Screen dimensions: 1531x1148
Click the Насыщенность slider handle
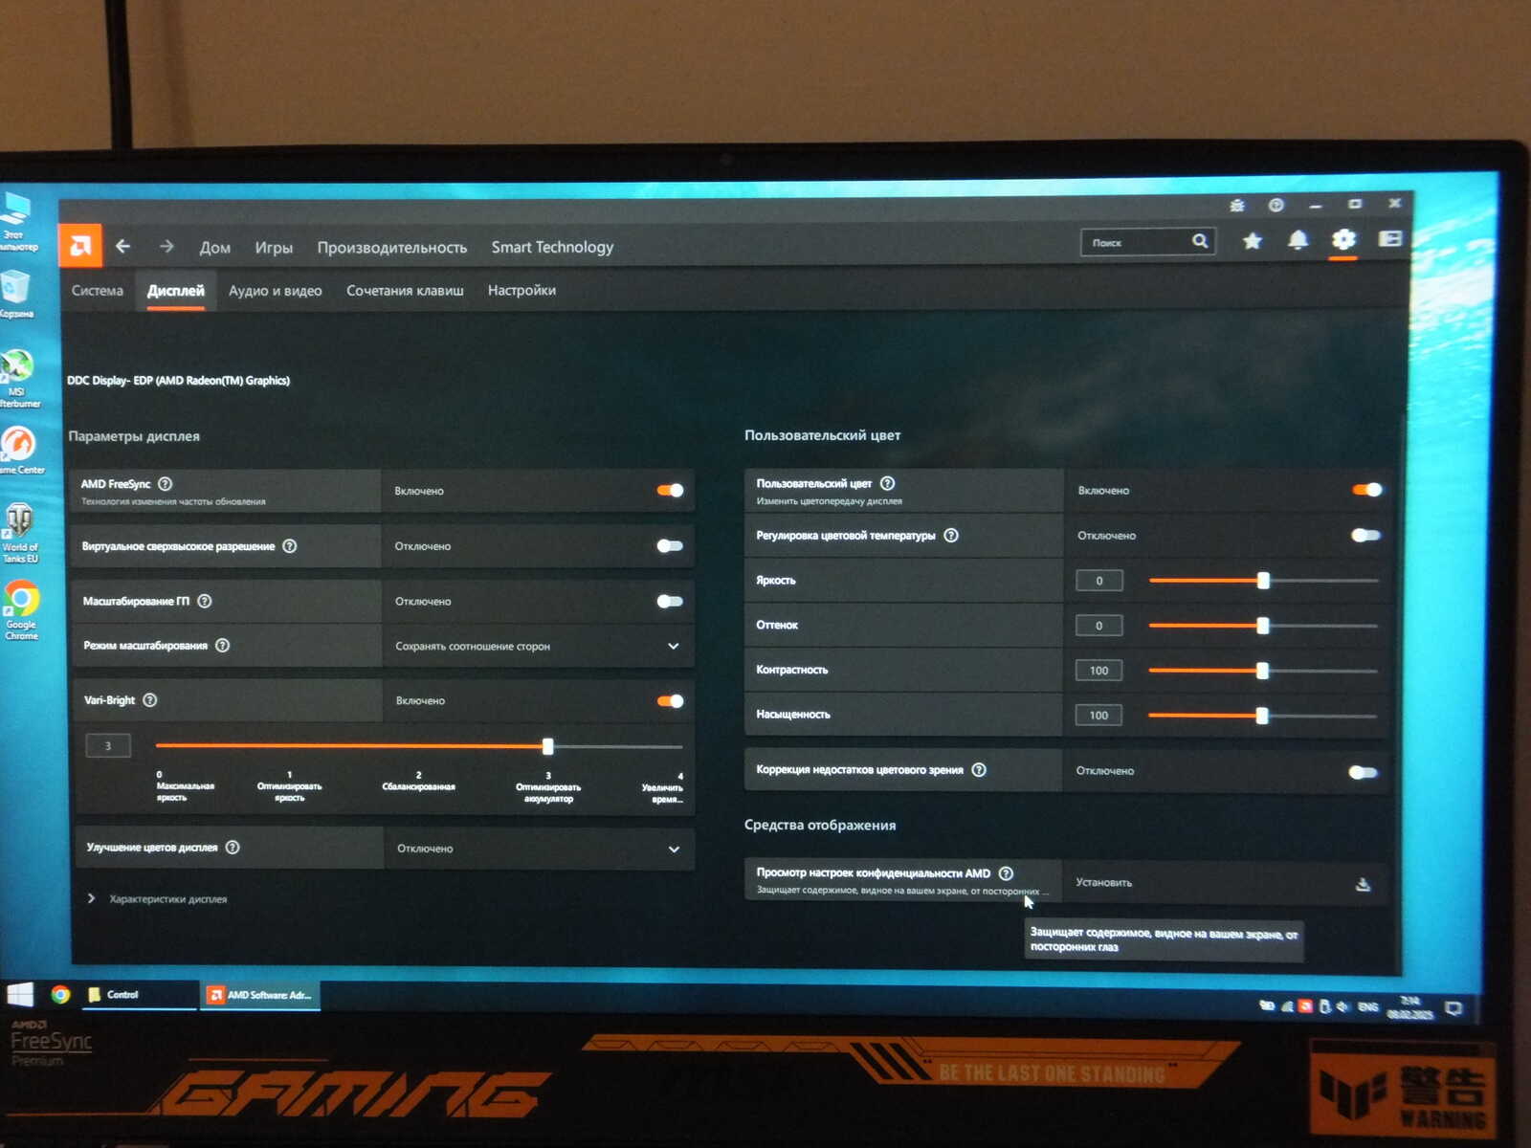click(1262, 716)
